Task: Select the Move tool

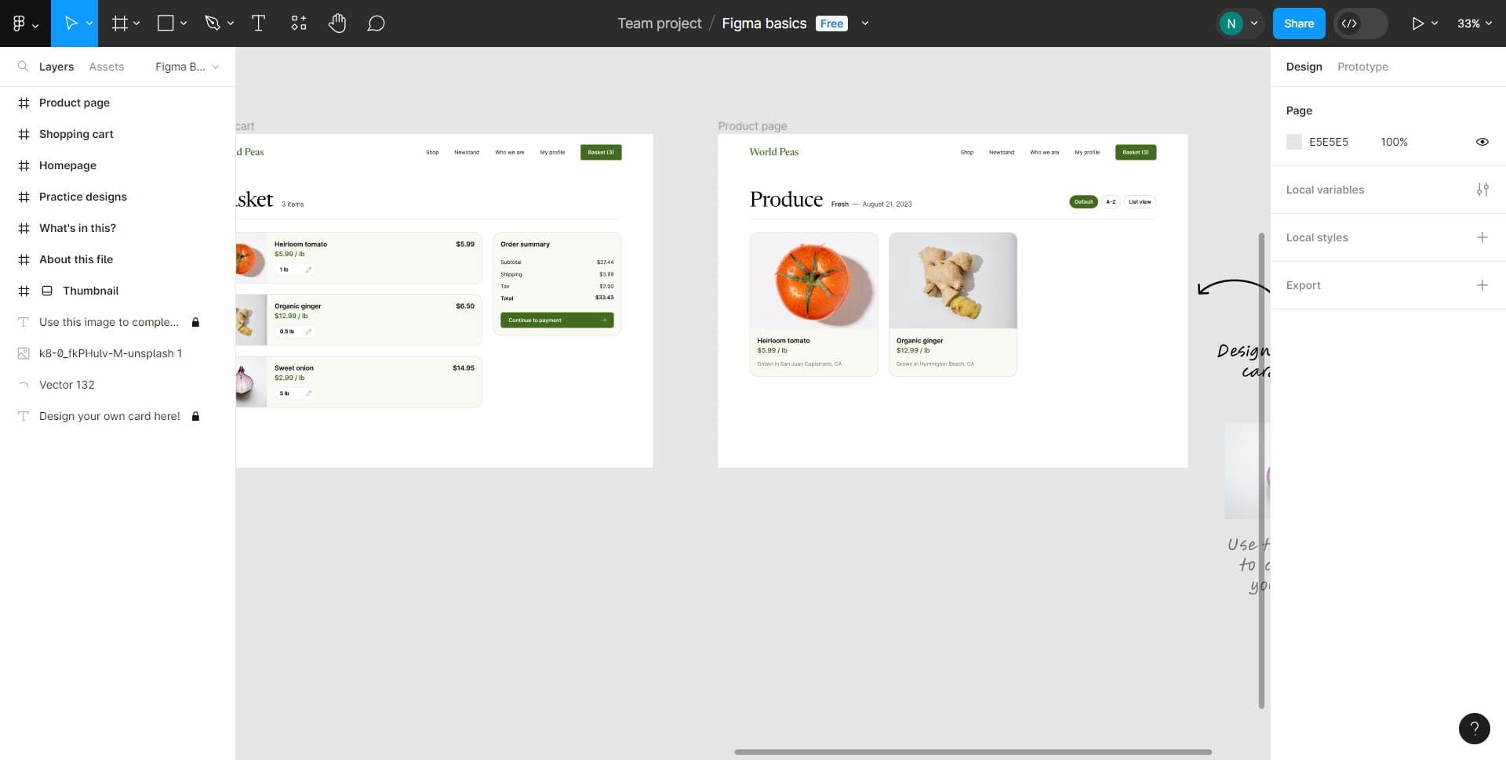Action: 71,24
